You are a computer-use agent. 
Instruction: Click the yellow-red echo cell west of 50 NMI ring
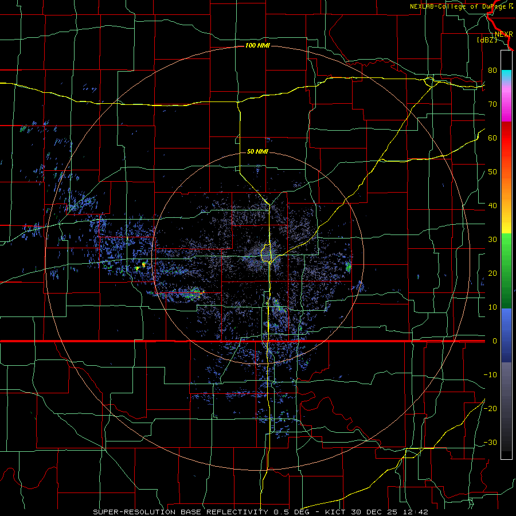[143, 264]
